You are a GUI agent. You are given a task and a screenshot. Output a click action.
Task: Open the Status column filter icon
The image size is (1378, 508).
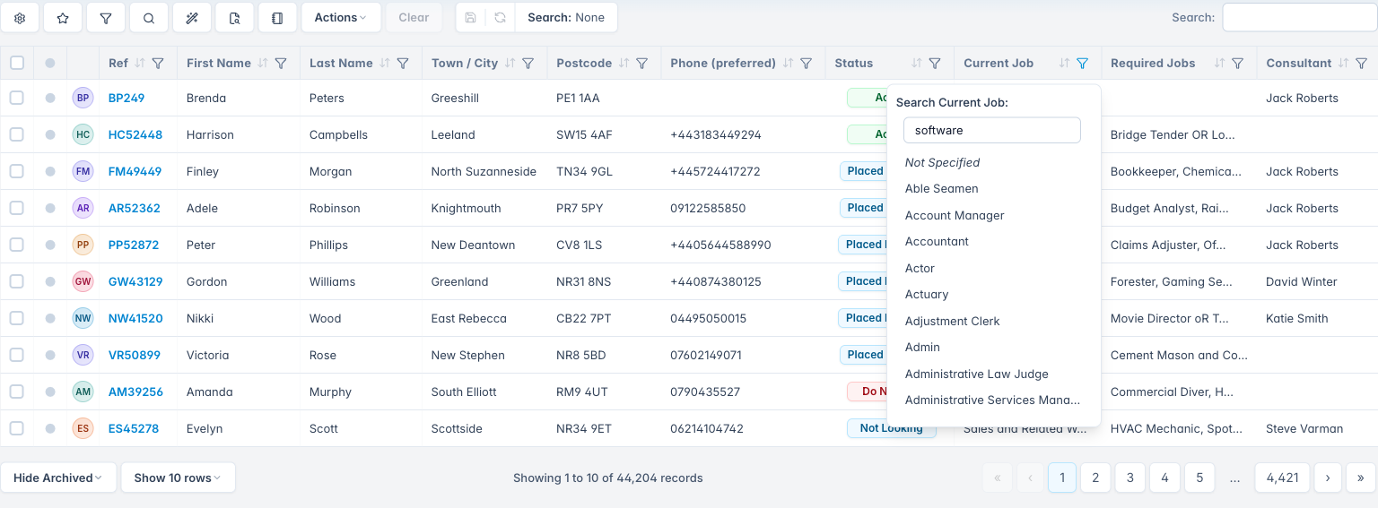click(935, 64)
